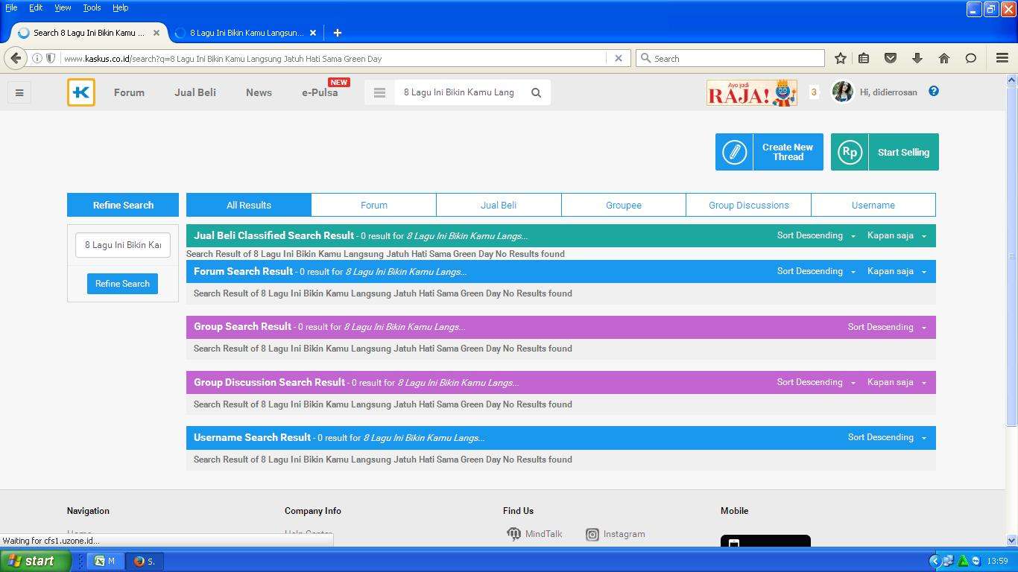Image resolution: width=1018 pixels, height=572 pixels.
Task: Show site information with the i icon
Action: pyautogui.click(x=37, y=58)
